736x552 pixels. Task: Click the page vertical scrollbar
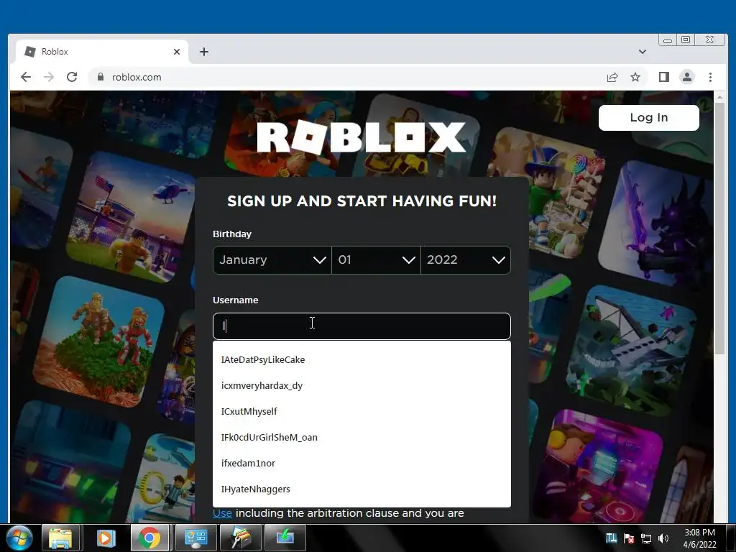point(719,228)
